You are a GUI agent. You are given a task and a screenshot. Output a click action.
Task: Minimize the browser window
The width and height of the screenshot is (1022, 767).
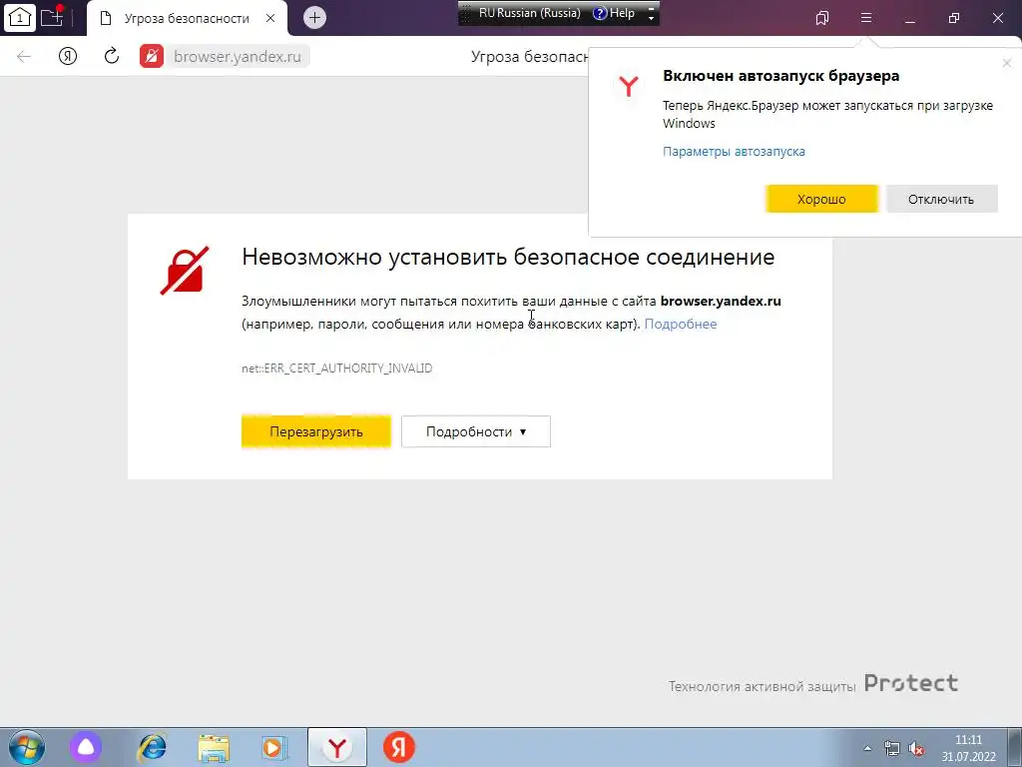point(910,18)
